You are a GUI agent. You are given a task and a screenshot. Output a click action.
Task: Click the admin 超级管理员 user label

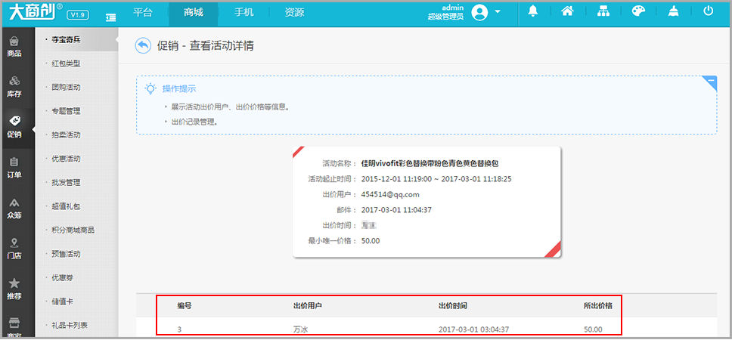coord(445,12)
